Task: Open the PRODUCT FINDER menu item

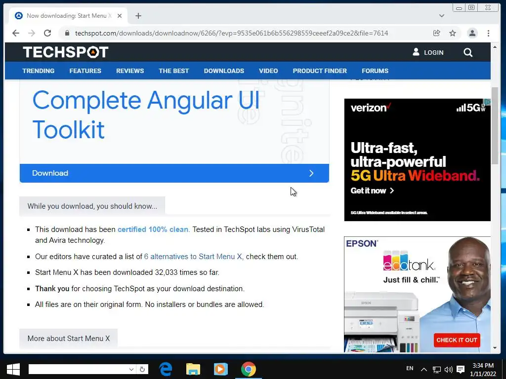Action: 320,71
